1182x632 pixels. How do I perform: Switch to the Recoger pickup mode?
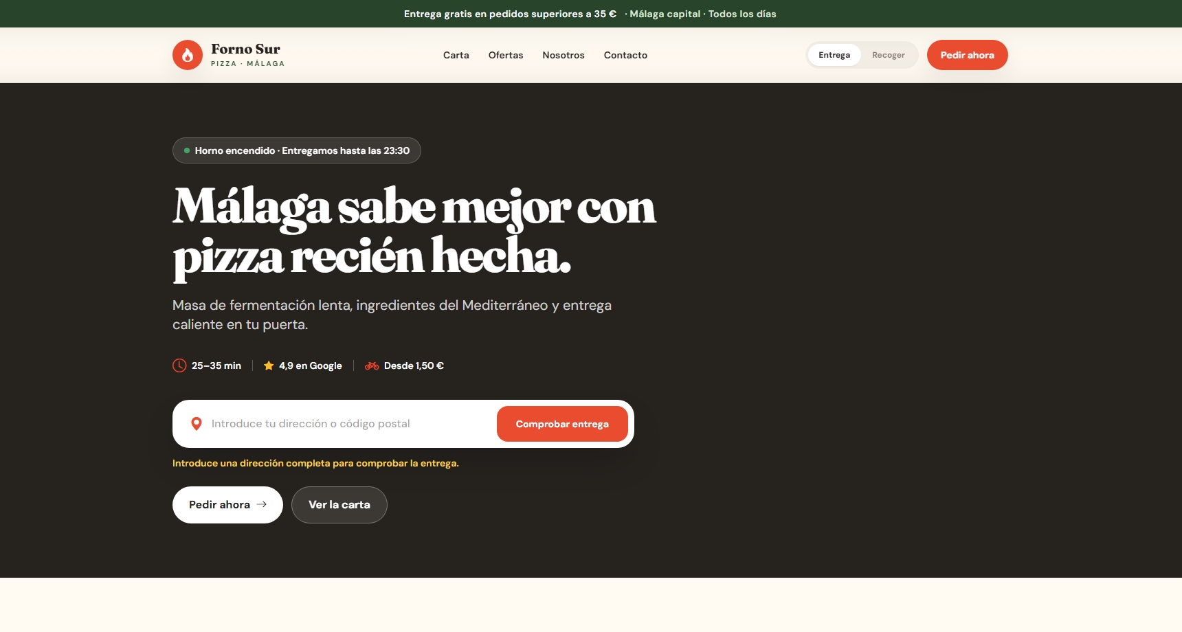pyautogui.click(x=889, y=55)
